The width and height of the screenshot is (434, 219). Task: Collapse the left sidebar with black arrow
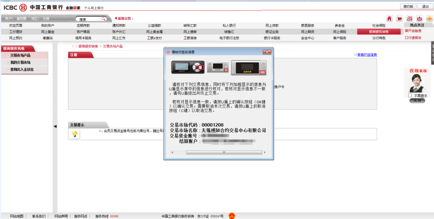click(x=55, y=126)
